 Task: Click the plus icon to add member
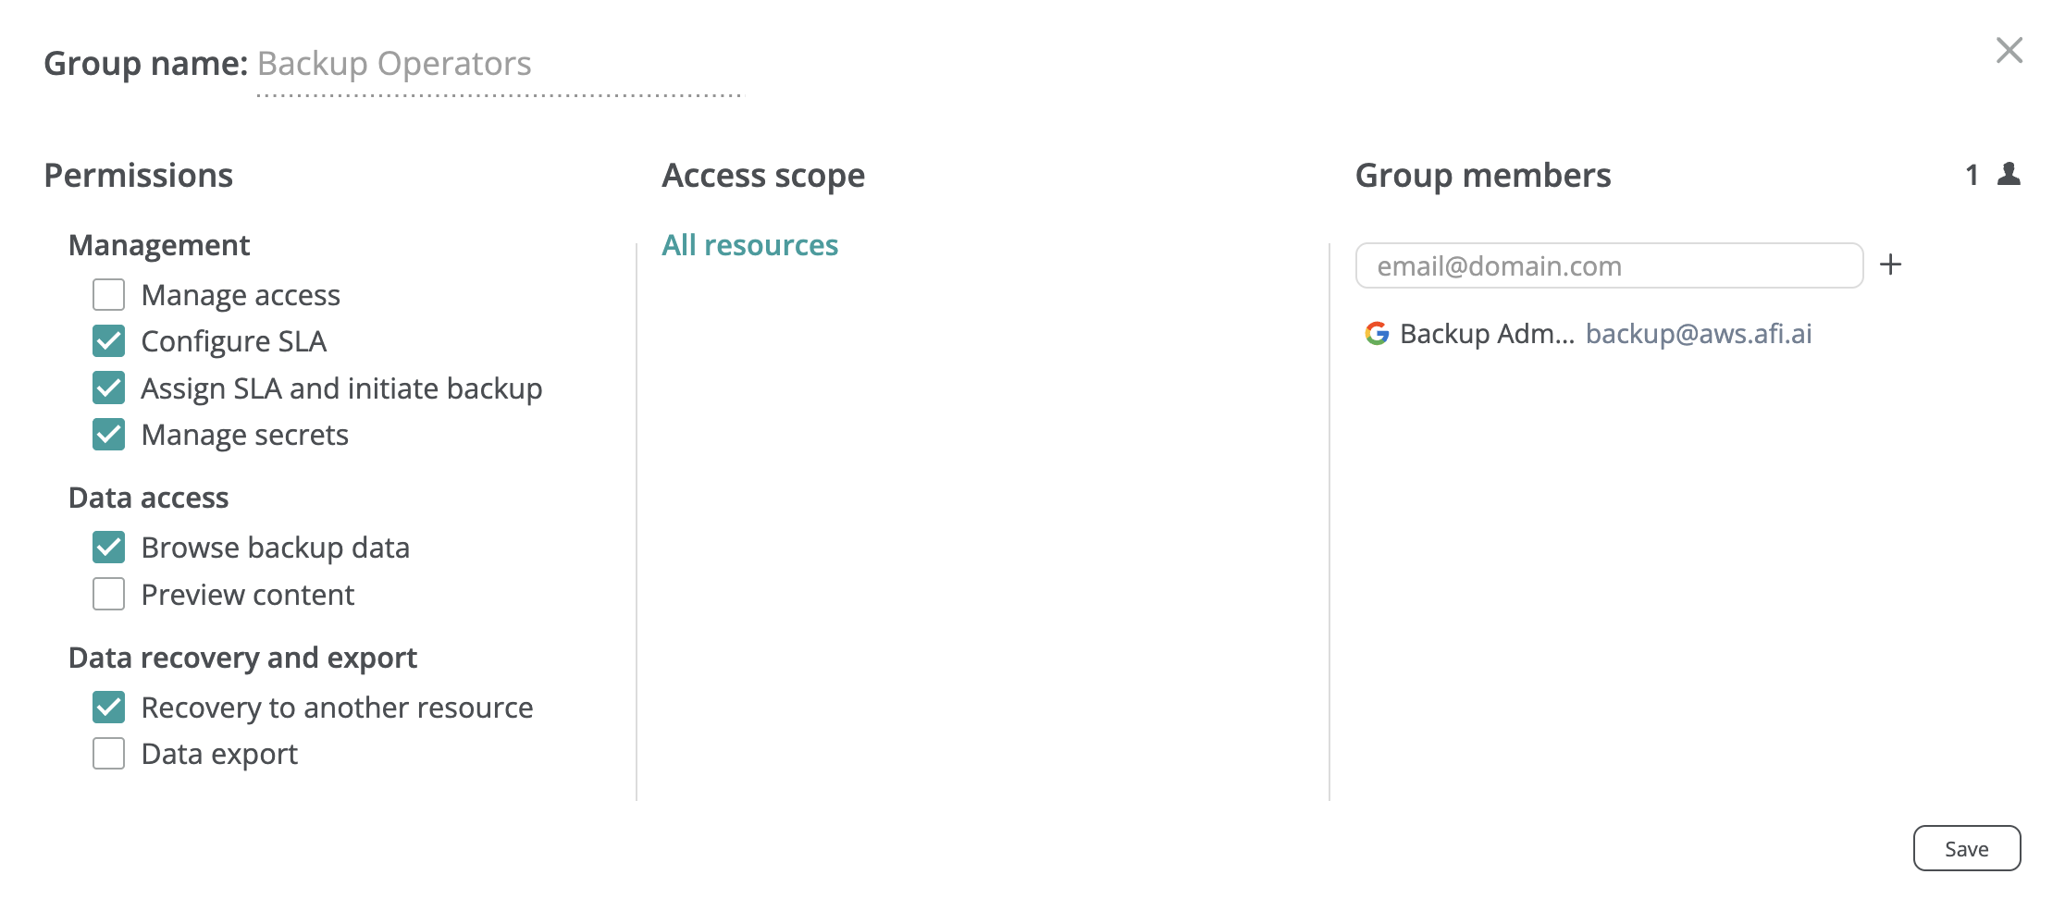tap(1890, 265)
